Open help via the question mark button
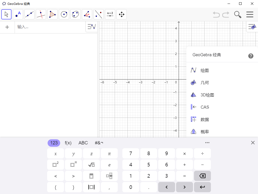Screen dimensions: 258x194 [x=251, y=56]
